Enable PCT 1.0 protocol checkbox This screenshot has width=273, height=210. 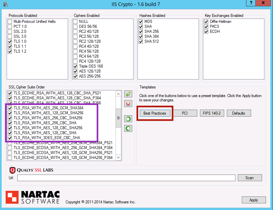coord(10,26)
